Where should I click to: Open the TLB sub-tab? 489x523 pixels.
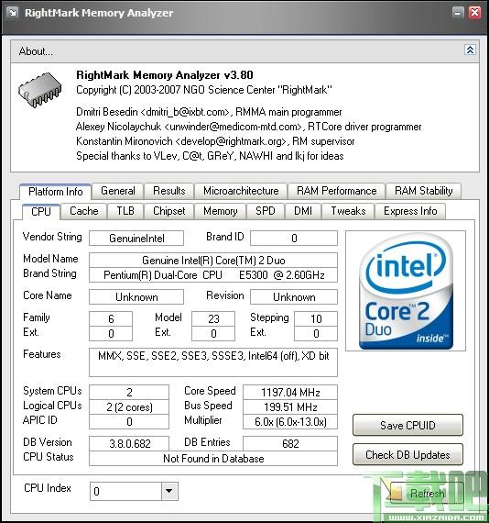[x=125, y=211]
